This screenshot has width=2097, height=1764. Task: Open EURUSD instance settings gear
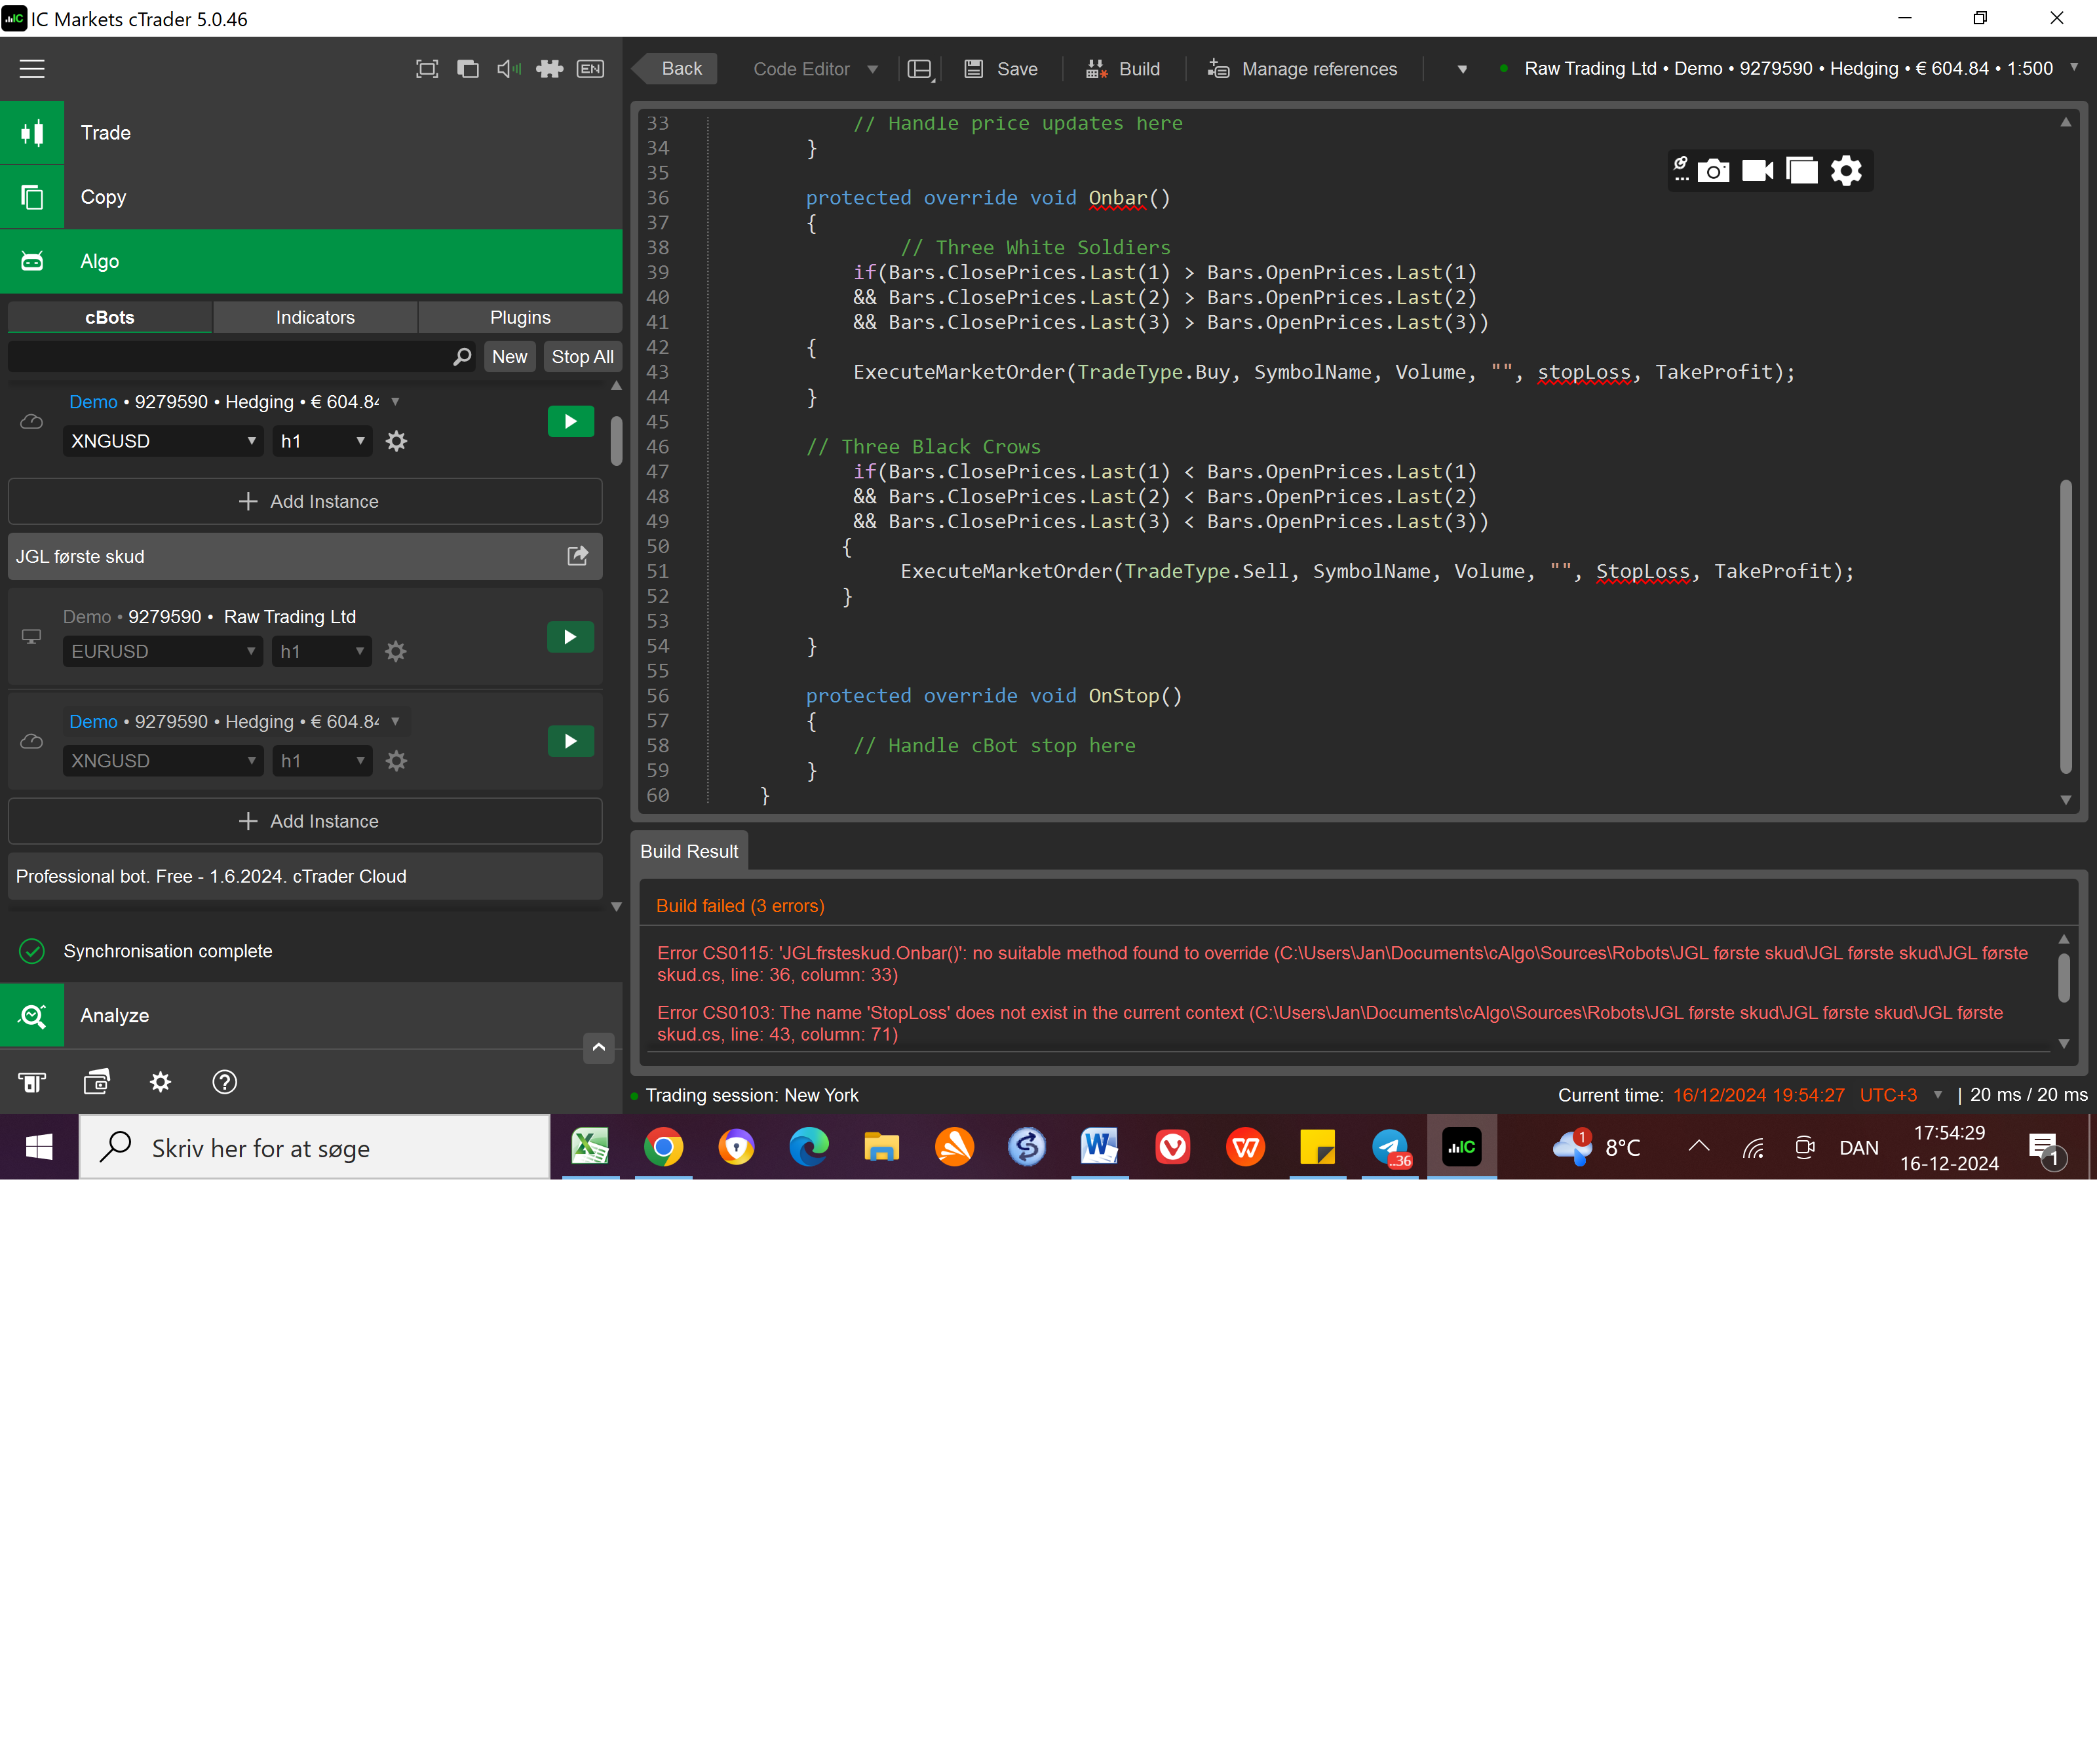[x=396, y=651]
